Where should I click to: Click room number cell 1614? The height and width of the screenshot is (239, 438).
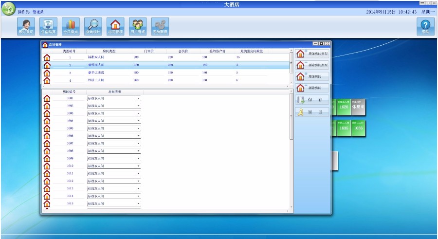pos(70,196)
